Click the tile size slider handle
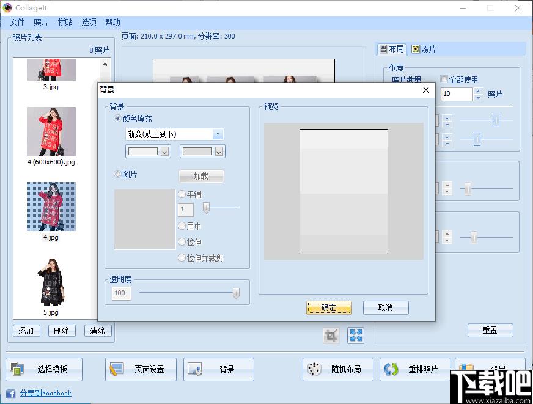 pos(206,208)
